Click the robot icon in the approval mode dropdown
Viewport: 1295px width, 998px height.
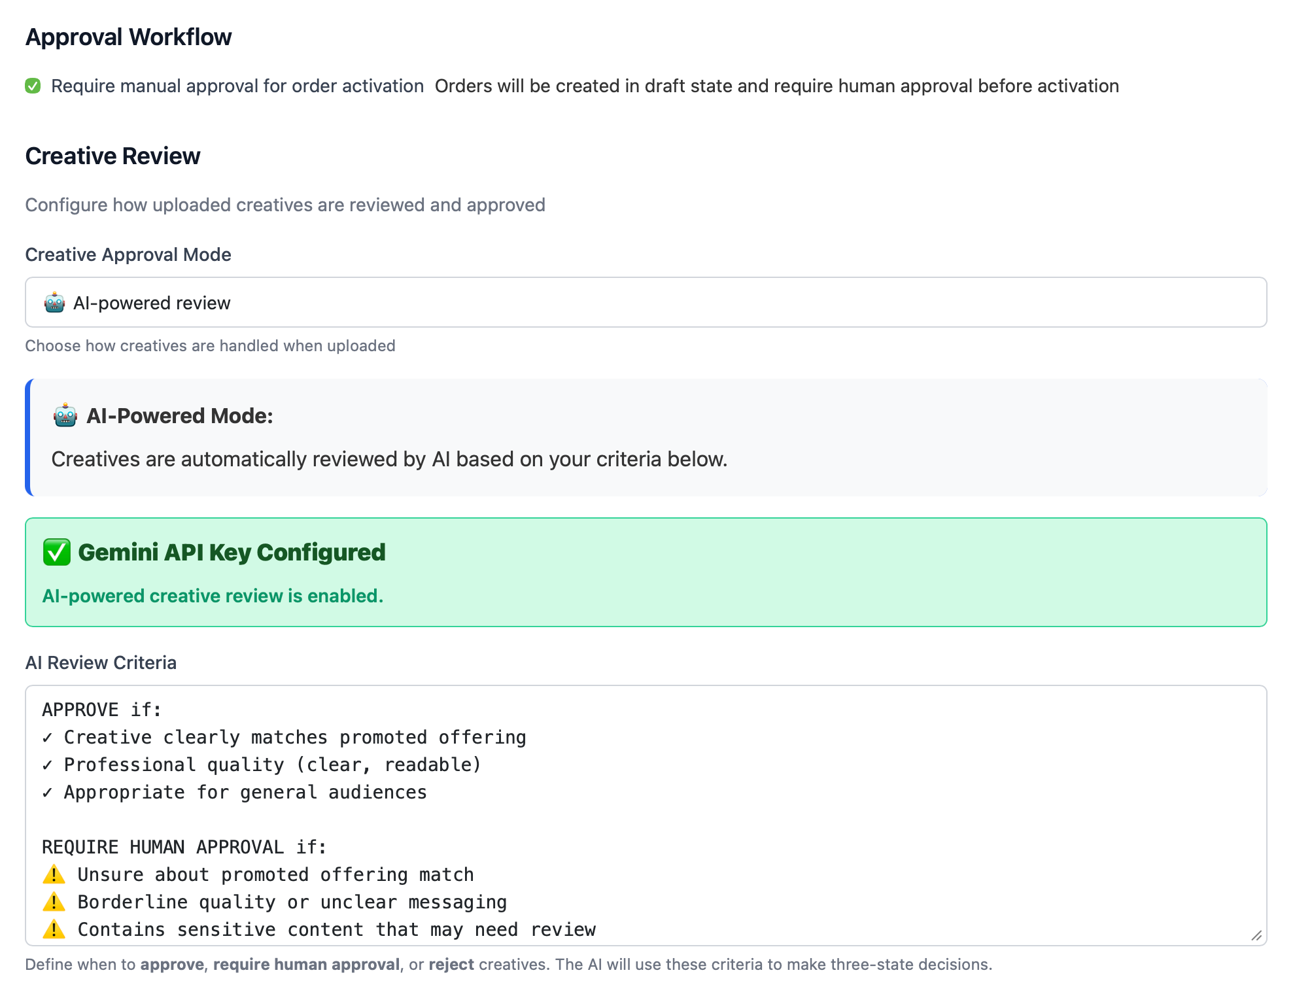[54, 303]
